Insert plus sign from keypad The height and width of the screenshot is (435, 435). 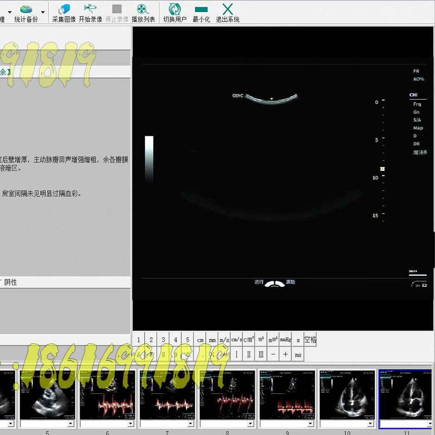coord(285,354)
